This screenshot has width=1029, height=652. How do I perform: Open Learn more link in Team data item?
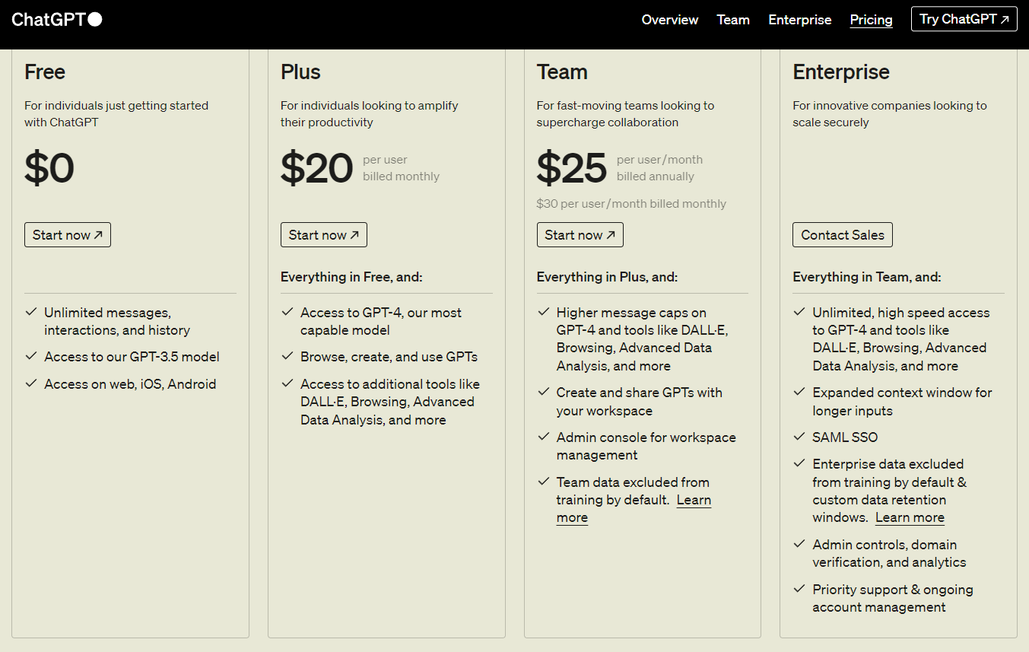tap(694, 500)
